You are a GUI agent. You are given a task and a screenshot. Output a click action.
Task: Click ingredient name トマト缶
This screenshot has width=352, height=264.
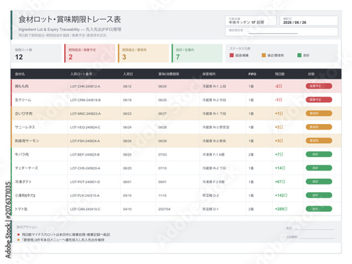point(21,209)
